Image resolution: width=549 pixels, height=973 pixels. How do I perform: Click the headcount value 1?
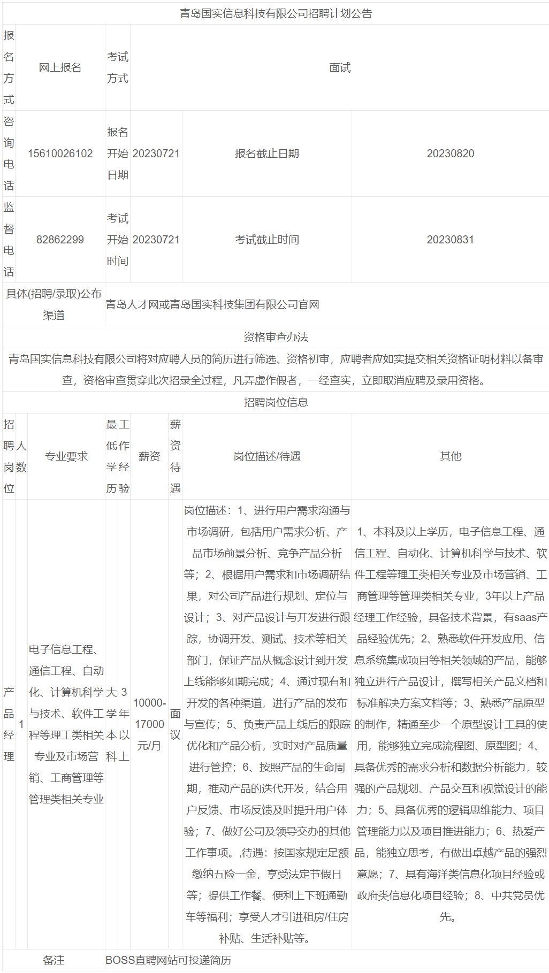point(21,724)
